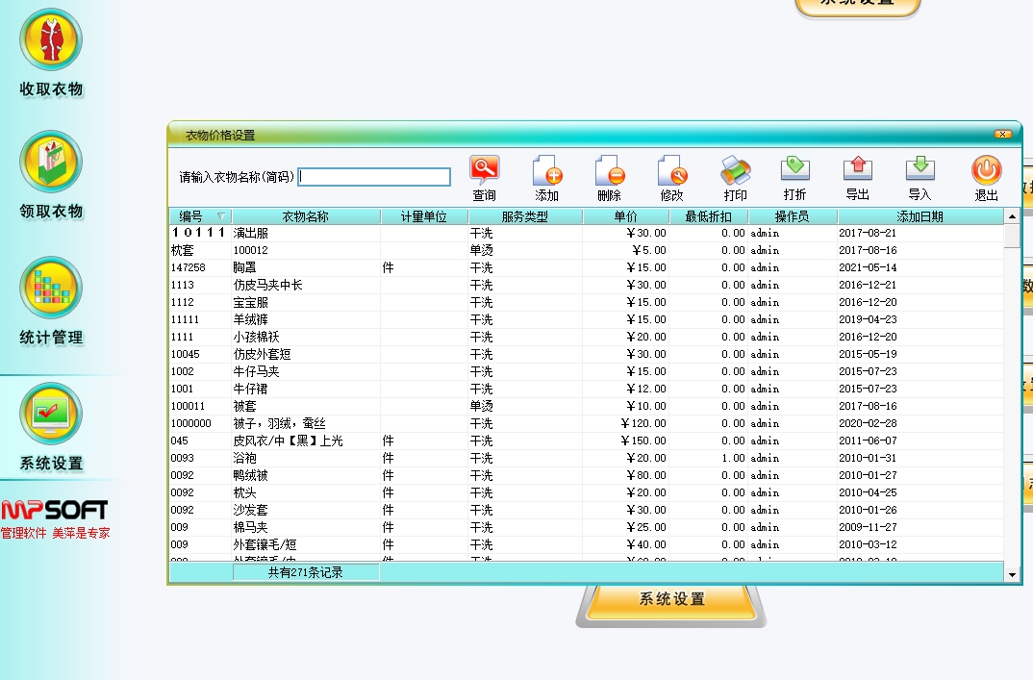Viewport: 1033px width, 680px height.
Task: Click the 添加 add record icon
Action: coord(546,172)
